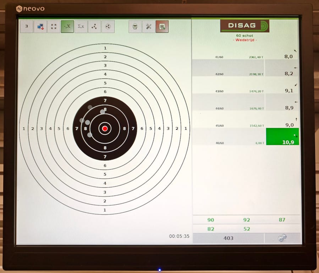Click the elapsed timer 00:05:35

coord(179,236)
